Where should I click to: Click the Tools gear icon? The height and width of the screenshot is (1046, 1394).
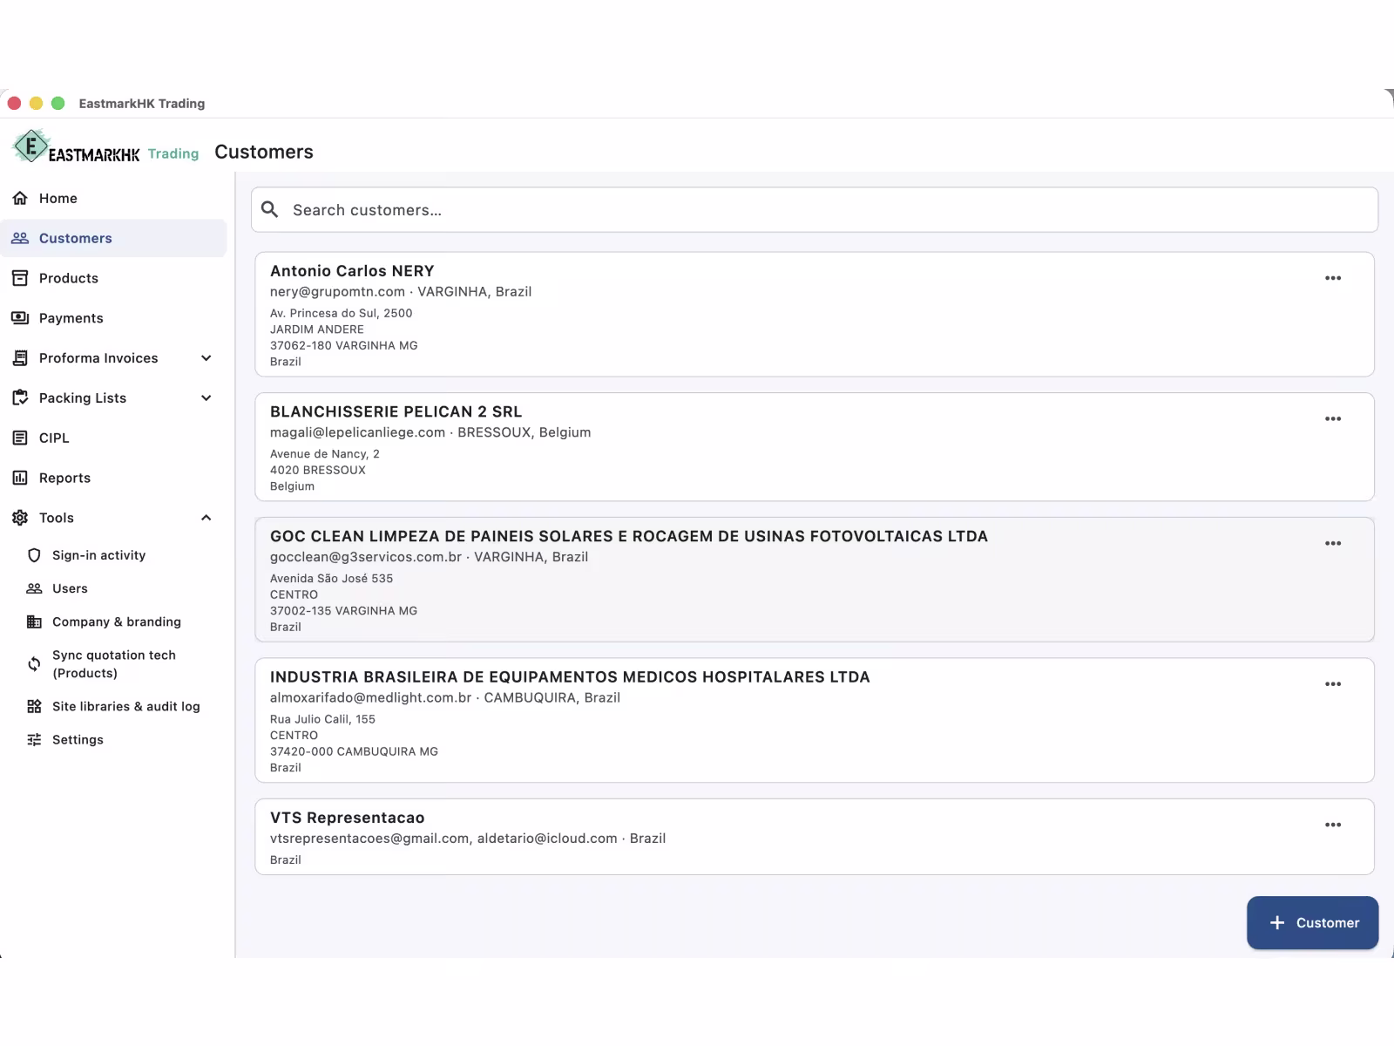coord(20,518)
